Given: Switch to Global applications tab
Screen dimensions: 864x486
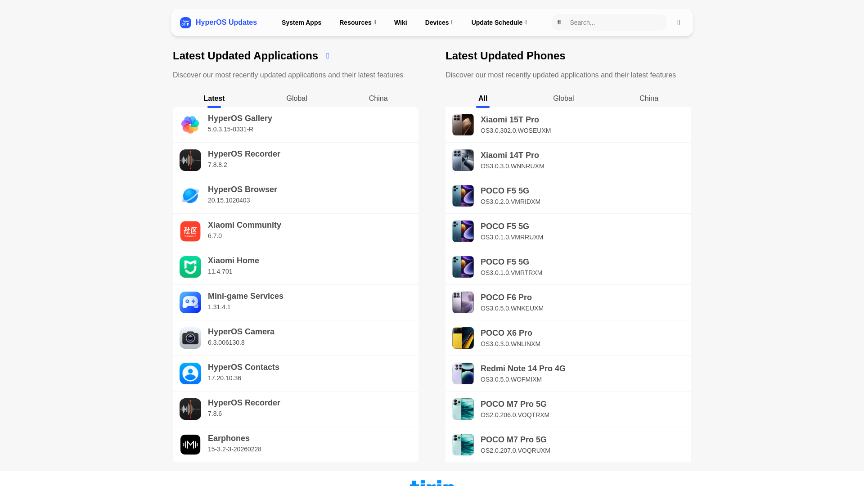Looking at the screenshot, I should [x=297, y=99].
